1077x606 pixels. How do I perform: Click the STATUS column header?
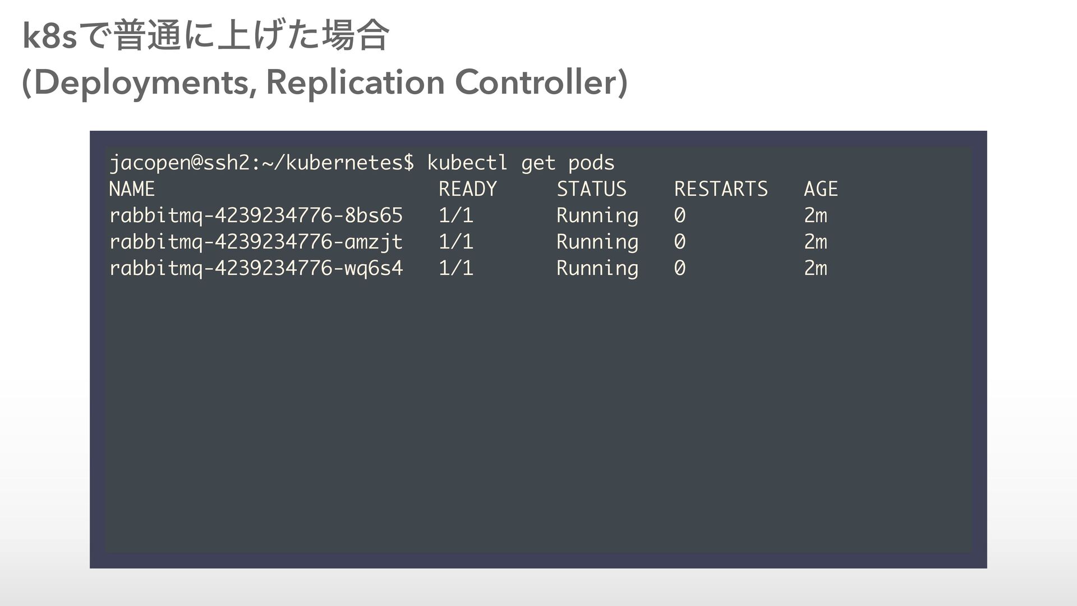tap(591, 189)
